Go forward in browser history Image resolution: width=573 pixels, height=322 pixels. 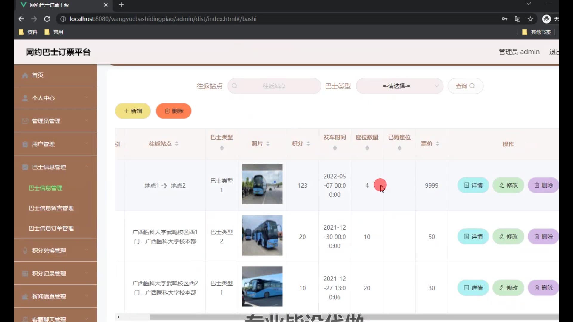click(x=34, y=19)
